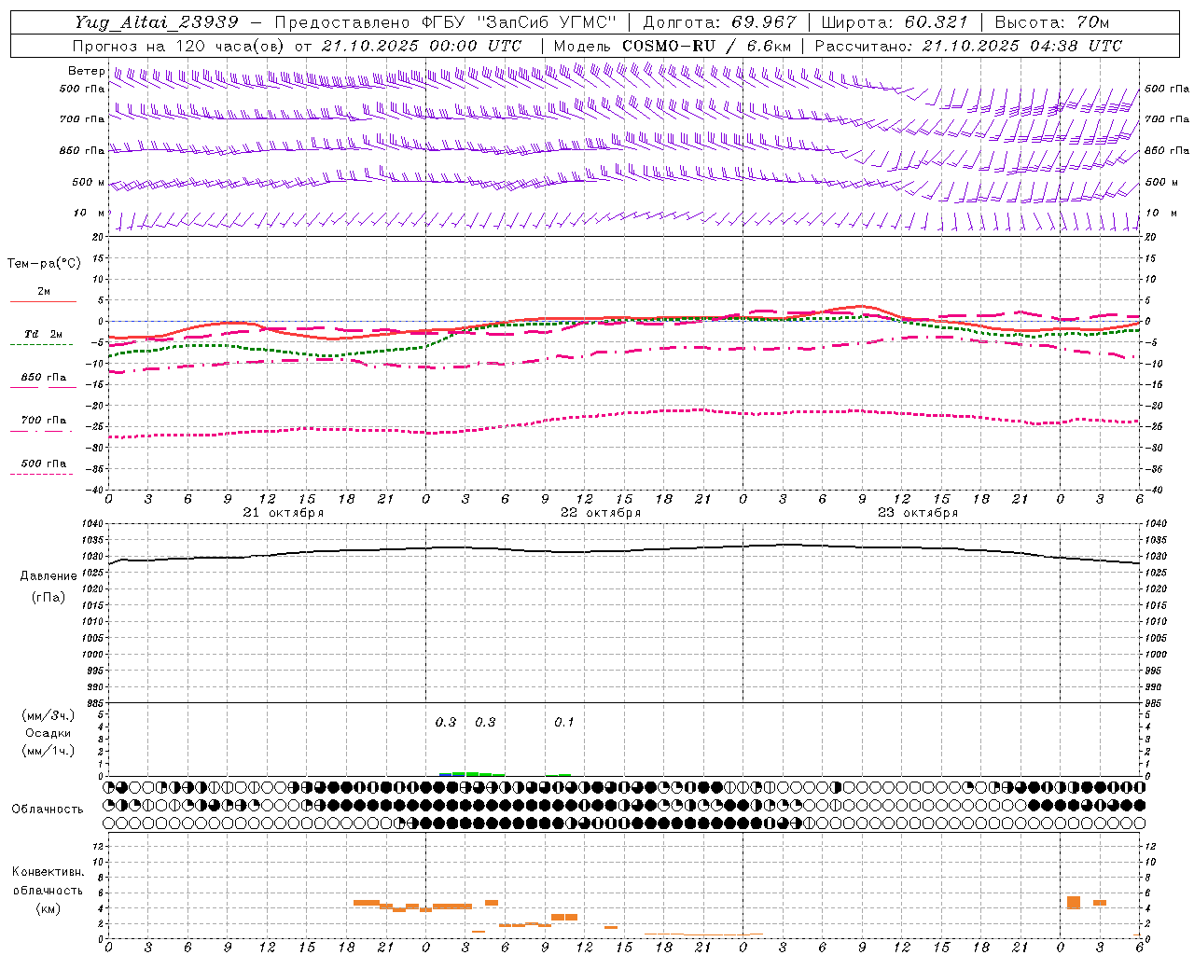
Task: Click the '22 октября' date label
Action: tap(601, 513)
